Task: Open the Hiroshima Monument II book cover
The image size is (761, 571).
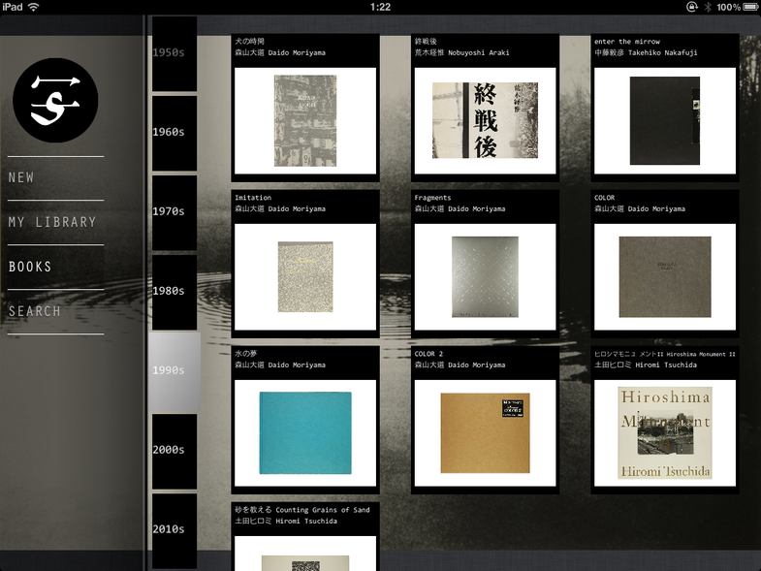Action: [x=665, y=433]
